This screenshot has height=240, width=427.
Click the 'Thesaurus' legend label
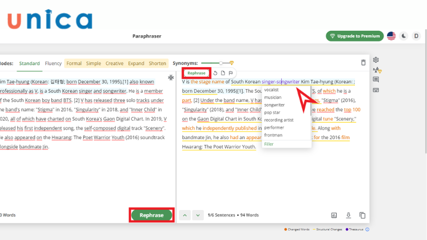coord(356,229)
